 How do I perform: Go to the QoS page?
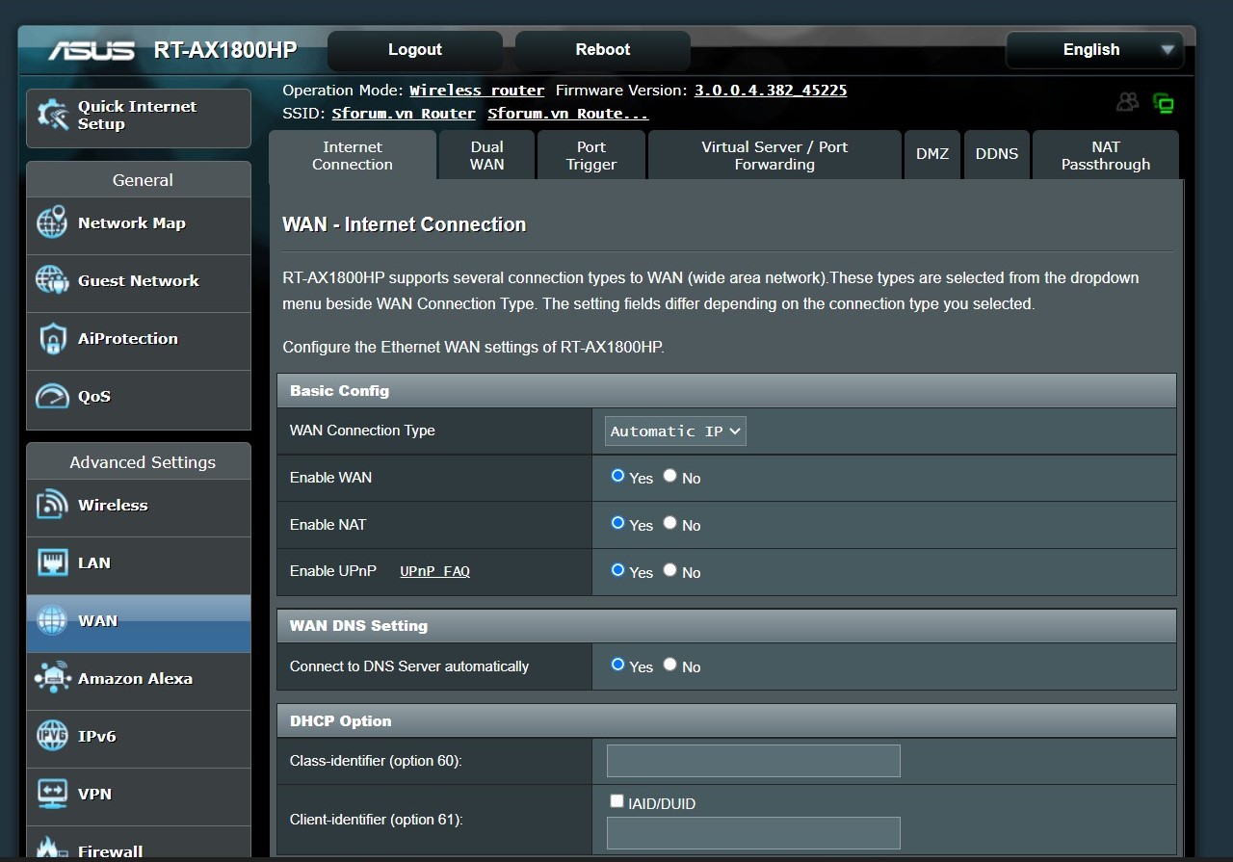(139, 399)
